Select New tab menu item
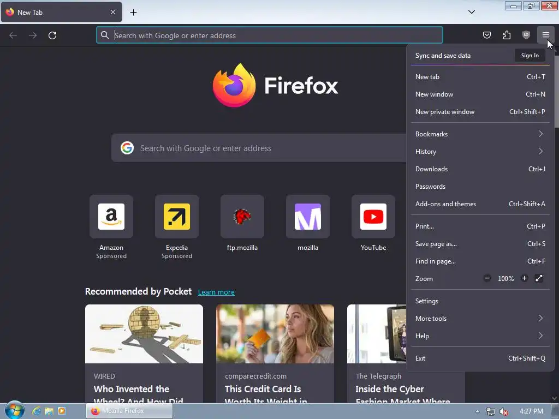559x419 pixels. click(x=480, y=76)
